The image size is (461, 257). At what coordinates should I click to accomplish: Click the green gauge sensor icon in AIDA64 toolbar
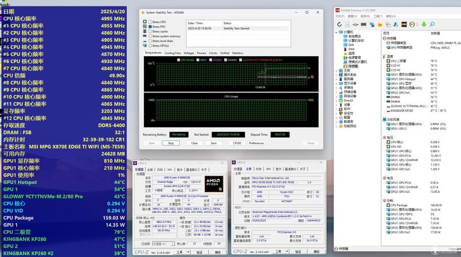pos(412,24)
